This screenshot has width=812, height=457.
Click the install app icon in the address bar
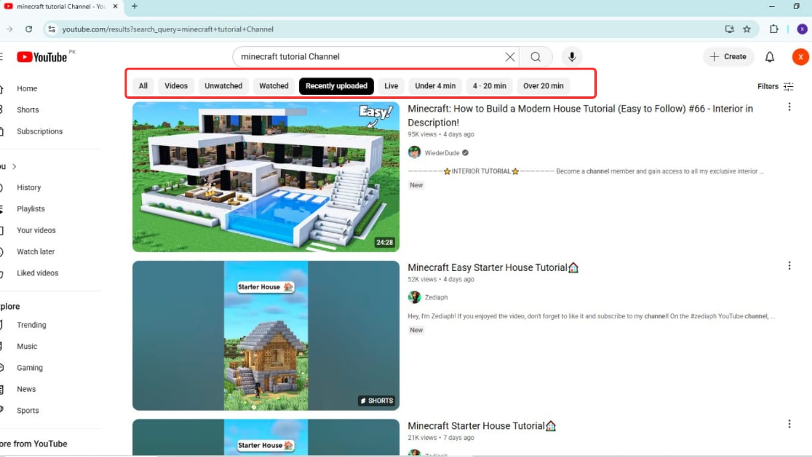(x=729, y=29)
